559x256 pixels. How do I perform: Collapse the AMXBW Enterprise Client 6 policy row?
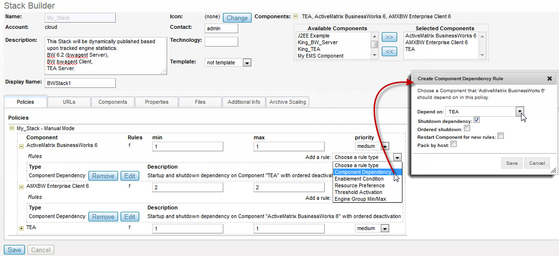coord(21,187)
